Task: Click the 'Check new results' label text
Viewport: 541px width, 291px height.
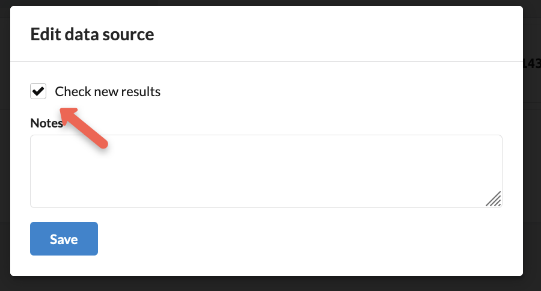Action: pyautogui.click(x=108, y=91)
